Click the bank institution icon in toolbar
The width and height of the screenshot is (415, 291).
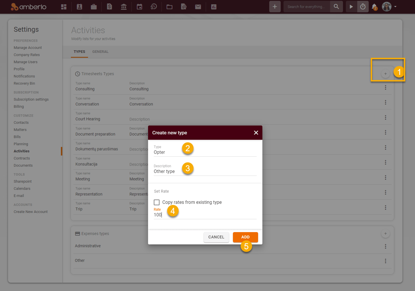pos(124,6)
